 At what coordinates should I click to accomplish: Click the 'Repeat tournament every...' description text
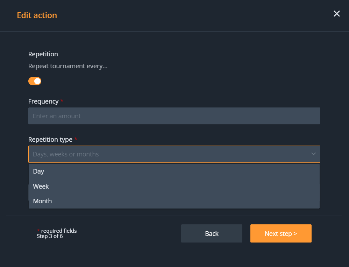click(68, 66)
